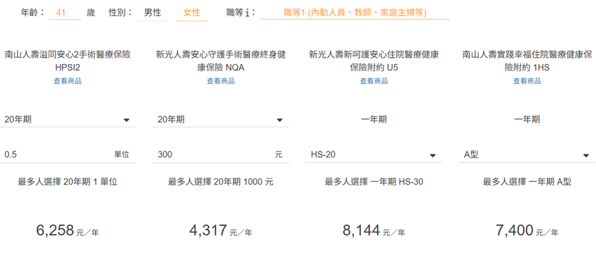Viewport: 596px width, 254px height.
Task: Click the 年齡 label
Action: click(x=32, y=13)
